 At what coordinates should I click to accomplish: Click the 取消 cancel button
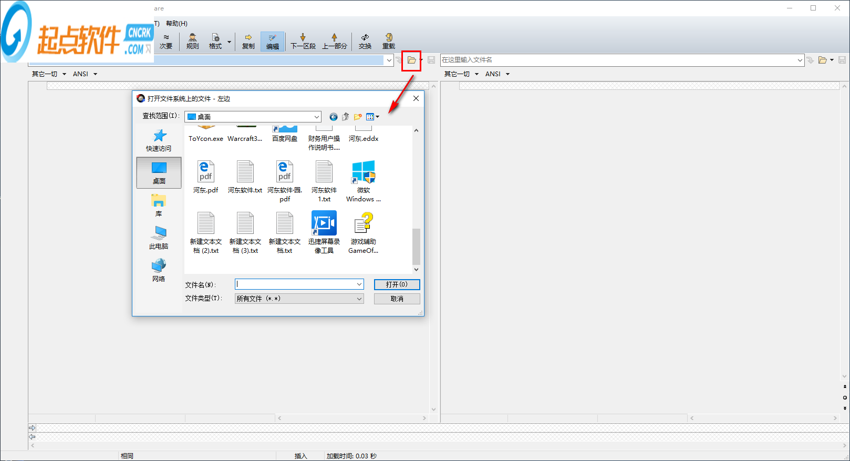pos(397,299)
